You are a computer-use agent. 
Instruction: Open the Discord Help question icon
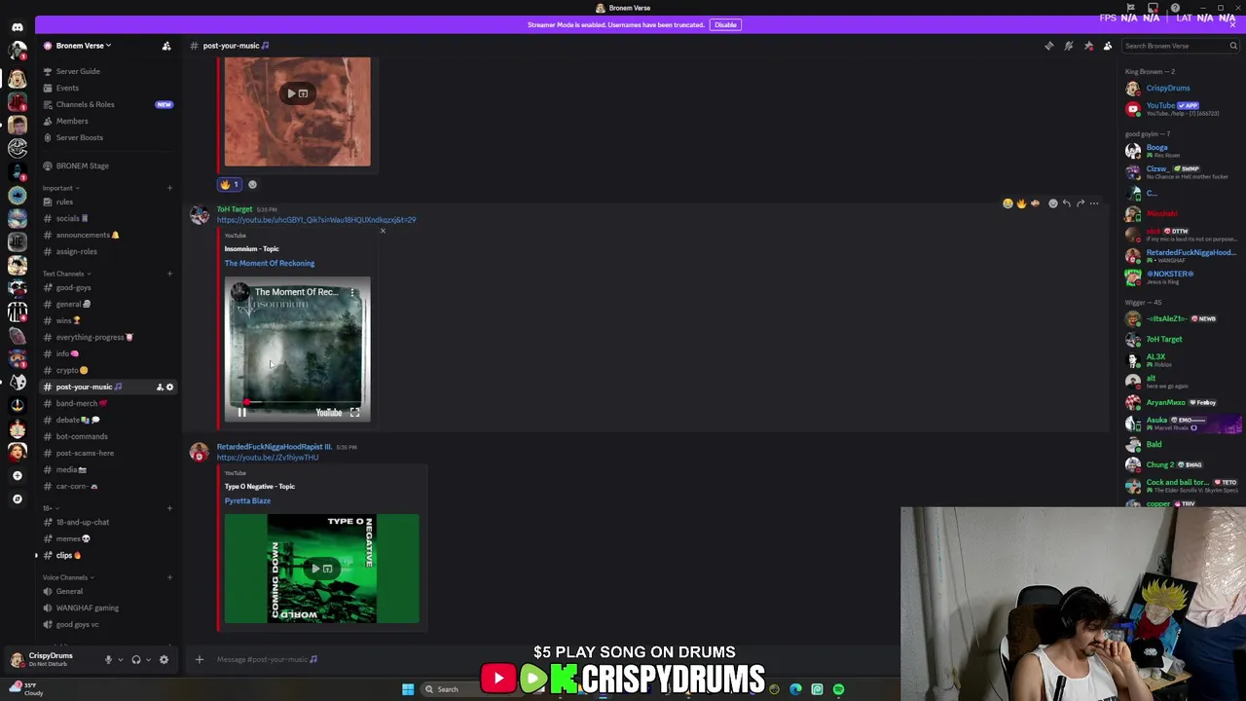(1175, 8)
